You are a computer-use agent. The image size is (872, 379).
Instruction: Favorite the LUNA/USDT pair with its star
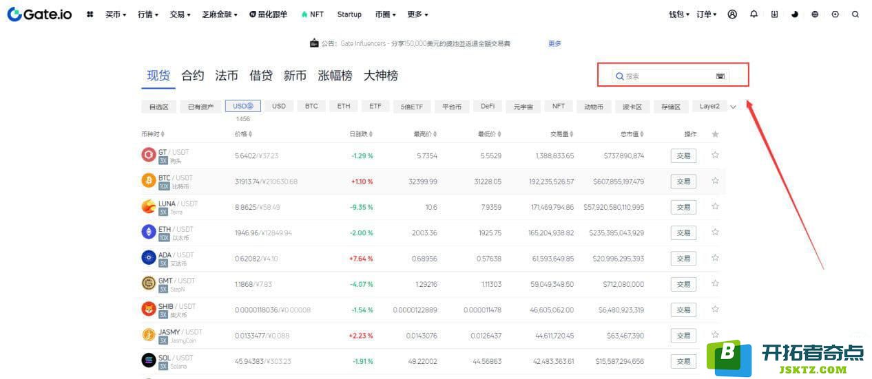click(x=715, y=206)
